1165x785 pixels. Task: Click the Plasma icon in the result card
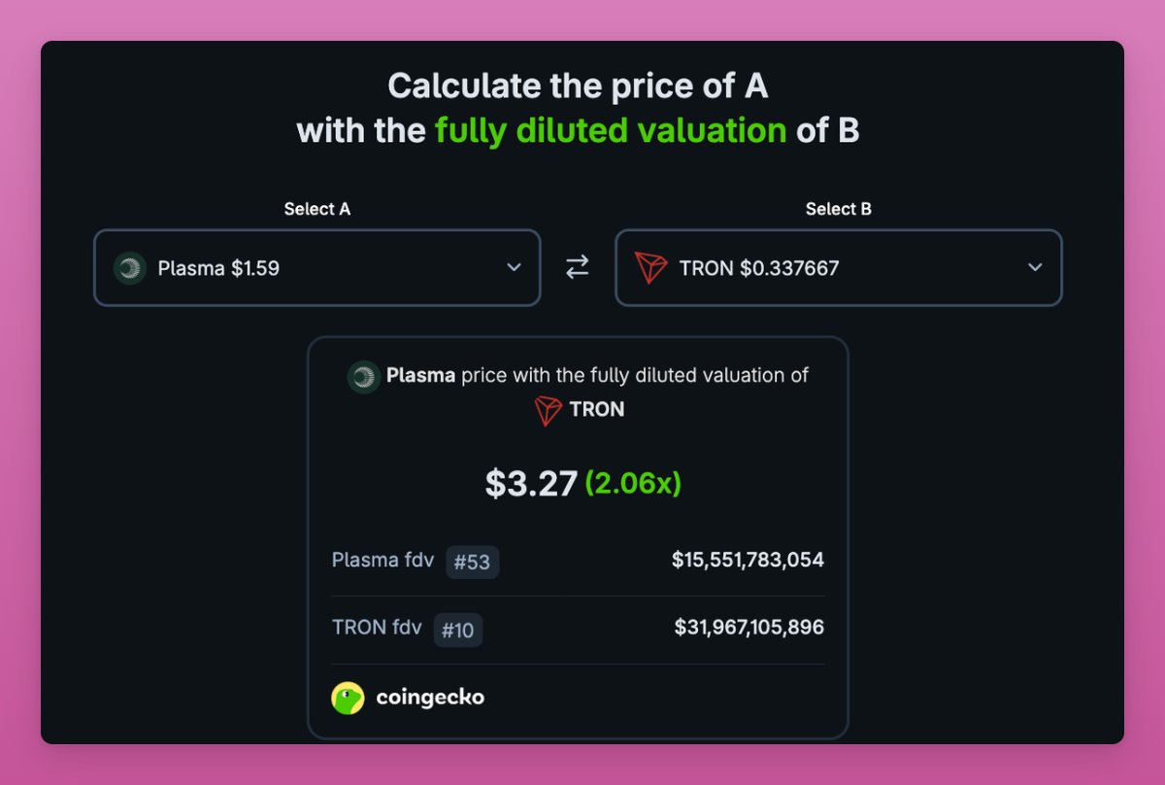[x=363, y=376]
